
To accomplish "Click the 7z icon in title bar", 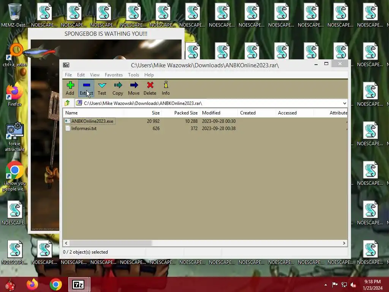I will click(66, 65).
